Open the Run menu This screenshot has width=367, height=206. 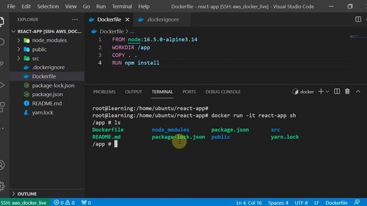(101, 6)
